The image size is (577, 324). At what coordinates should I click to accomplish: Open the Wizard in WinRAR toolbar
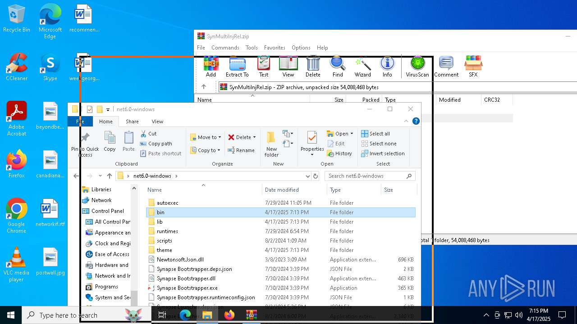click(x=362, y=67)
